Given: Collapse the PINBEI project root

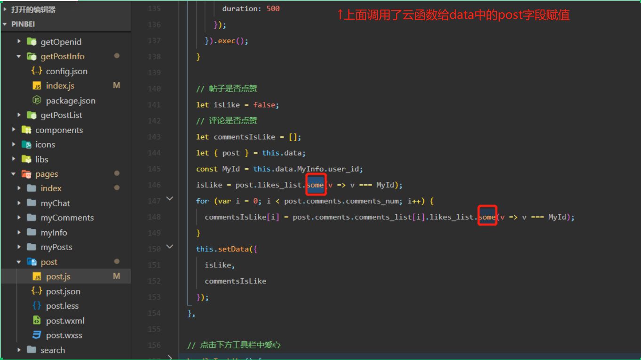Looking at the screenshot, I should pyautogui.click(x=5, y=24).
